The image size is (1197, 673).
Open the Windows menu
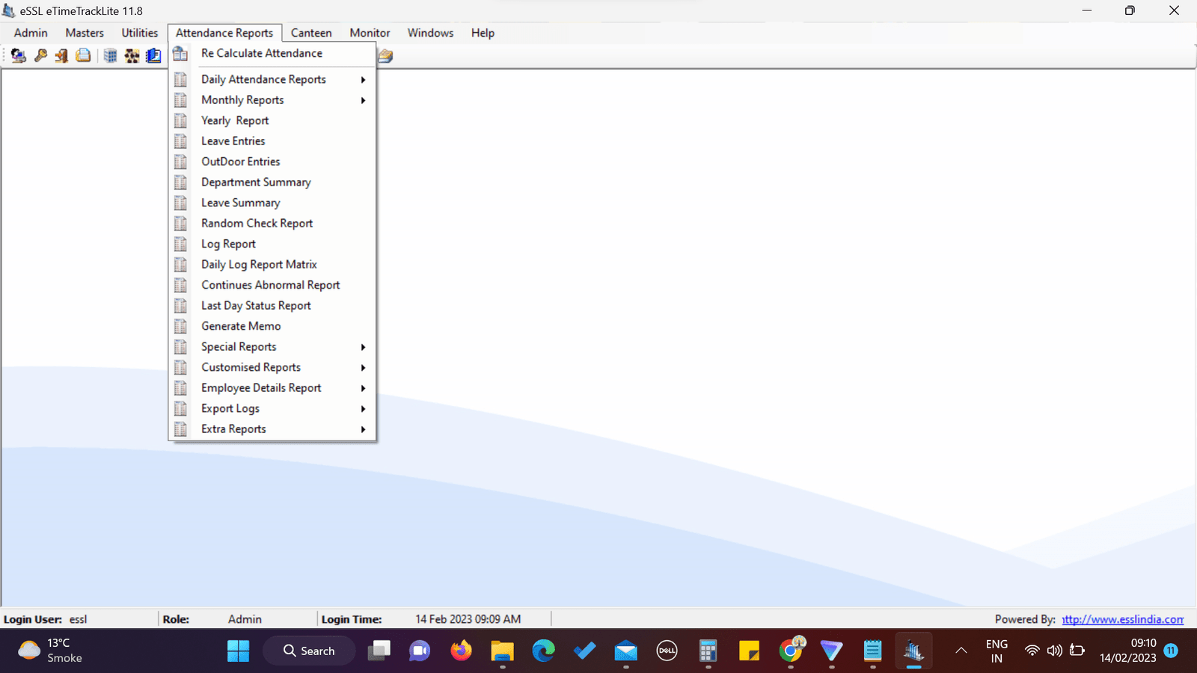430,33
